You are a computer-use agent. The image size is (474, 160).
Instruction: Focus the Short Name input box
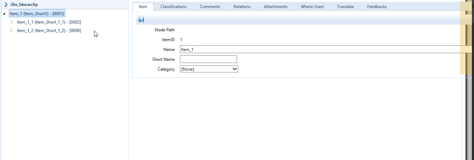[x=208, y=59]
